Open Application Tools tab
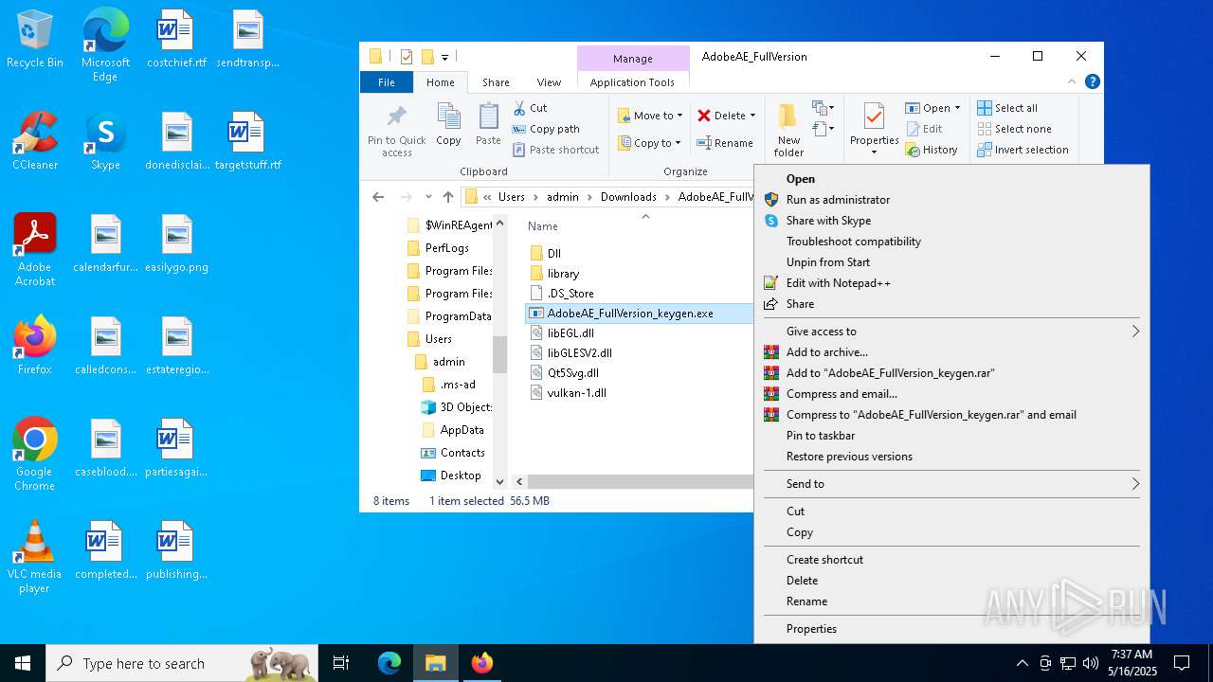Screen dimensions: 1213x682 point(632,82)
